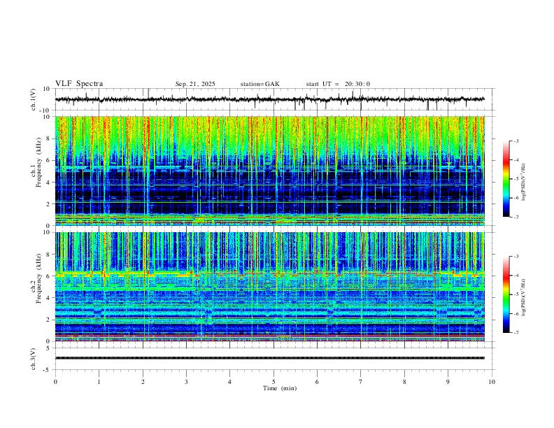Click the "VLF Spectra" plot title
Screen dimensions: 554x428
pos(79,84)
